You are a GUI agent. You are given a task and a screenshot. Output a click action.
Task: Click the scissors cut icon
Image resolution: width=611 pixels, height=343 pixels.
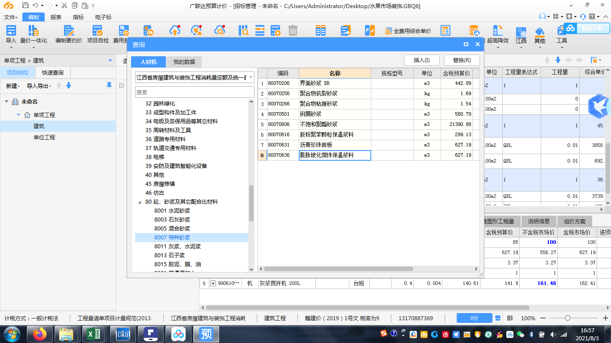(64, 5)
